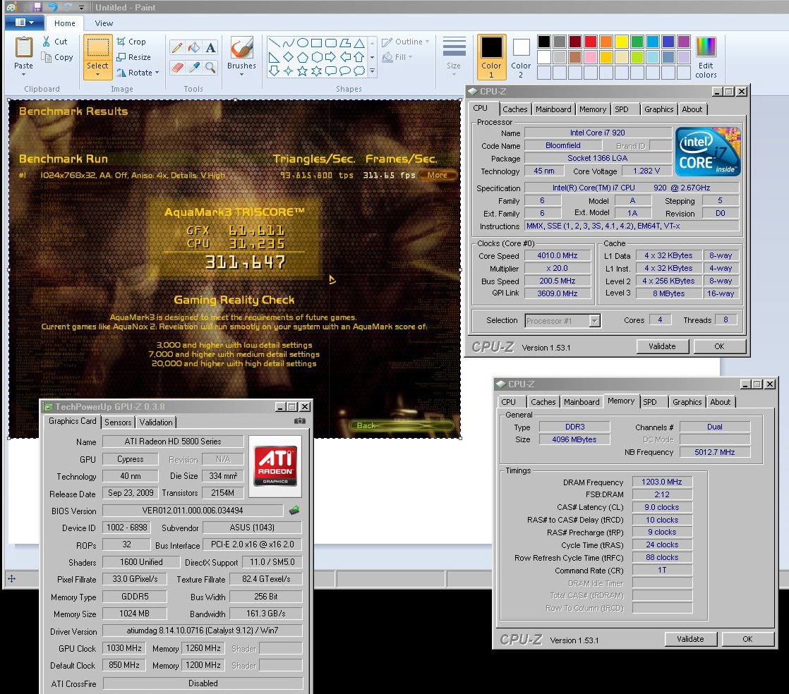Open the Edit colors rainbow icon
This screenshot has height=694, width=789.
[x=706, y=47]
